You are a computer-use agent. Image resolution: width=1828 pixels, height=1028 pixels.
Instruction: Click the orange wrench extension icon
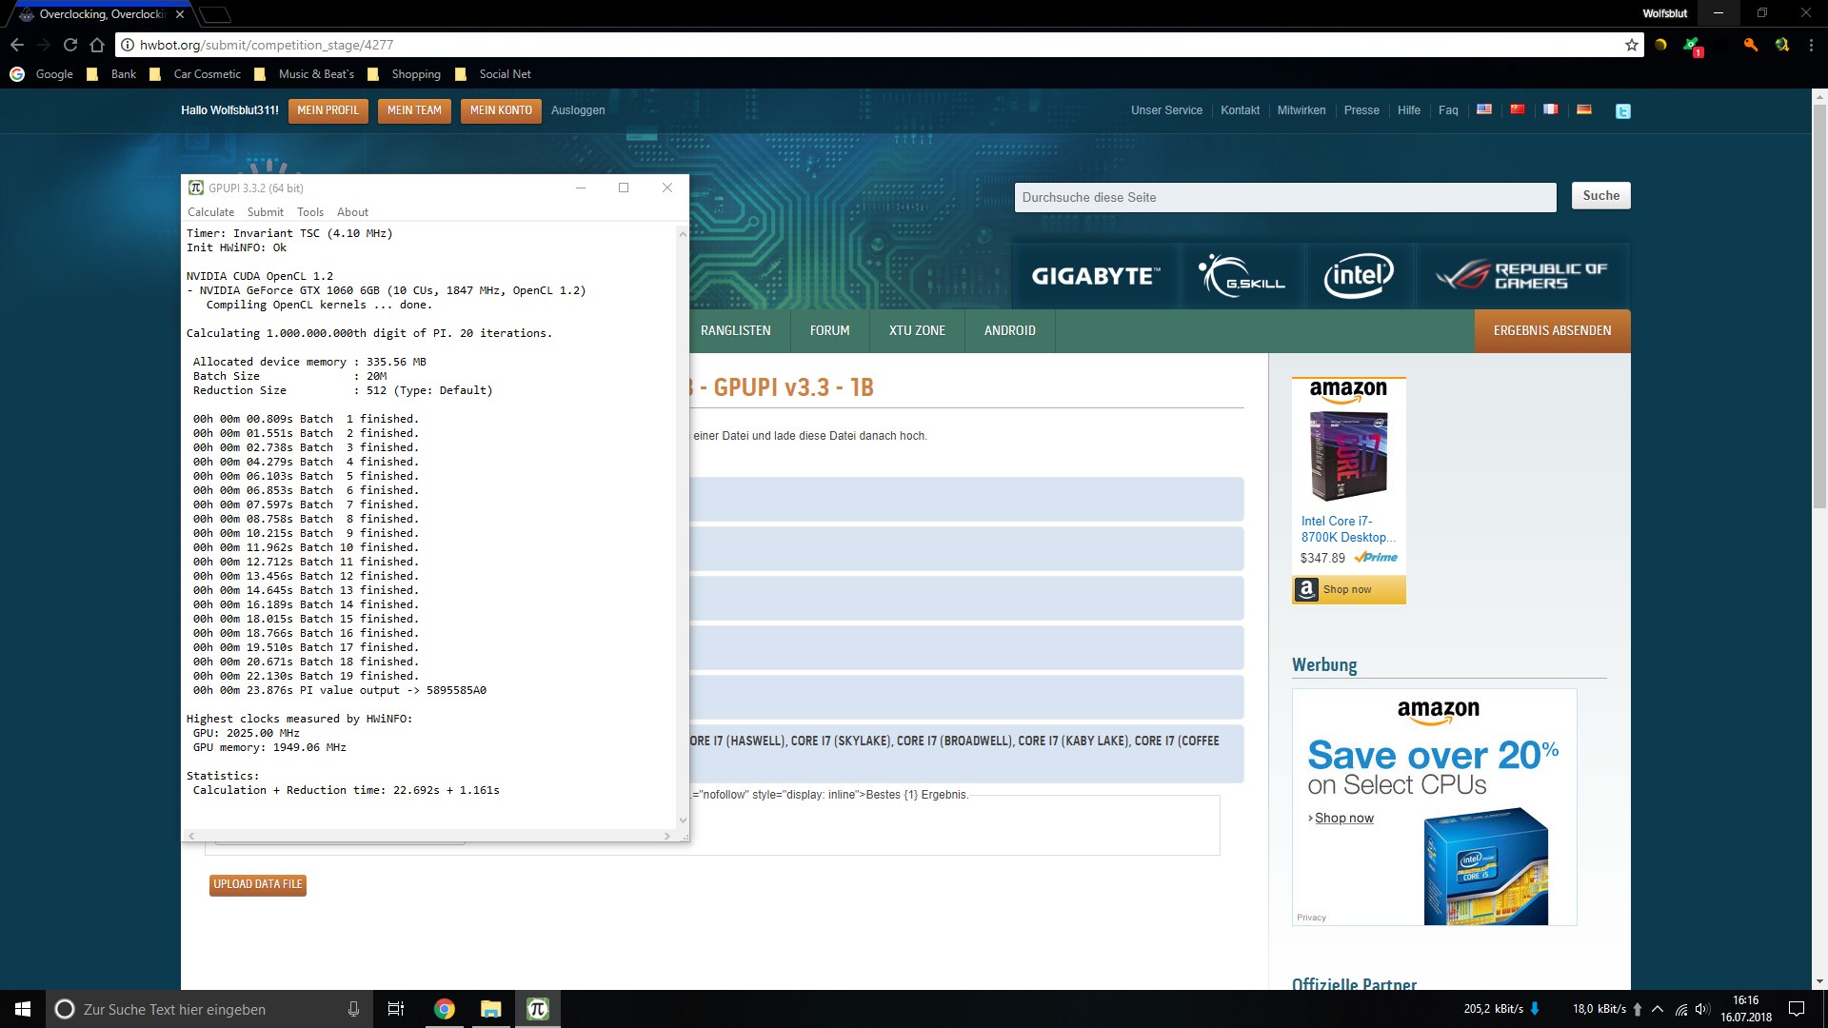click(x=1750, y=45)
